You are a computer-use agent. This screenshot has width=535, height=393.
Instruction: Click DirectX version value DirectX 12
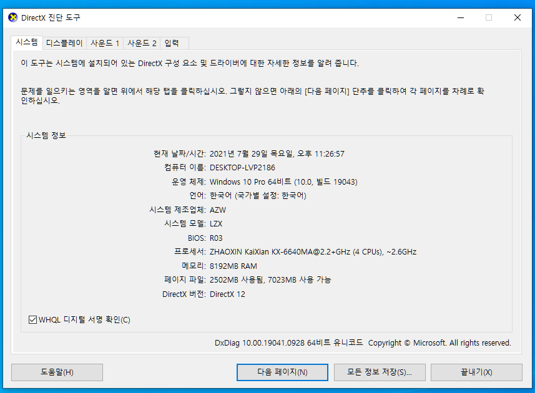coord(227,294)
